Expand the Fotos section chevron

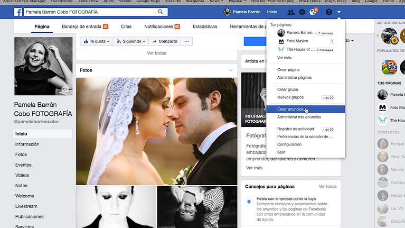[x=231, y=70]
